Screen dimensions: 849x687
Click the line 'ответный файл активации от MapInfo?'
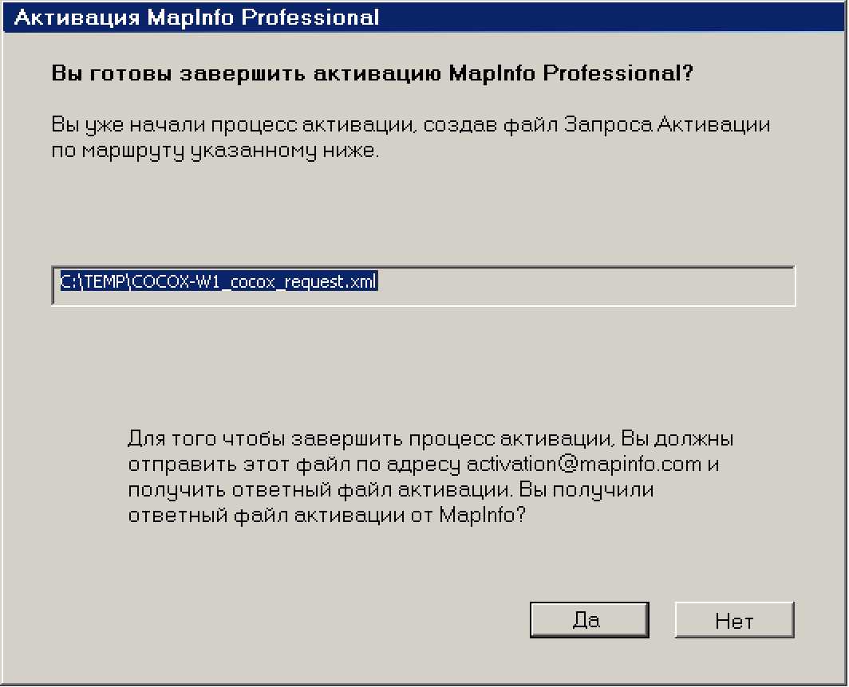coord(327,515)
